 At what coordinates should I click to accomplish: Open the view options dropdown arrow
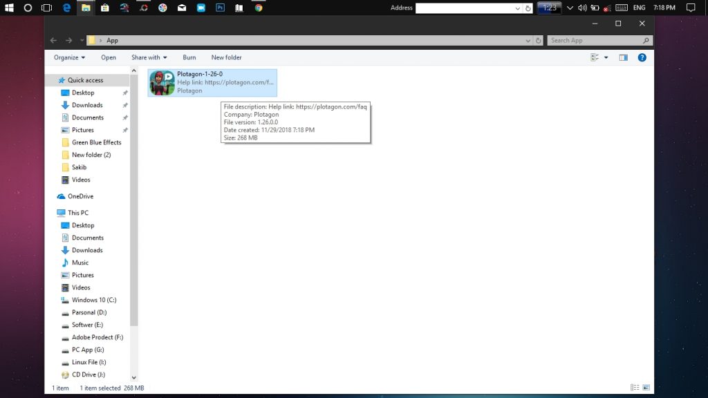click(606, 57)
